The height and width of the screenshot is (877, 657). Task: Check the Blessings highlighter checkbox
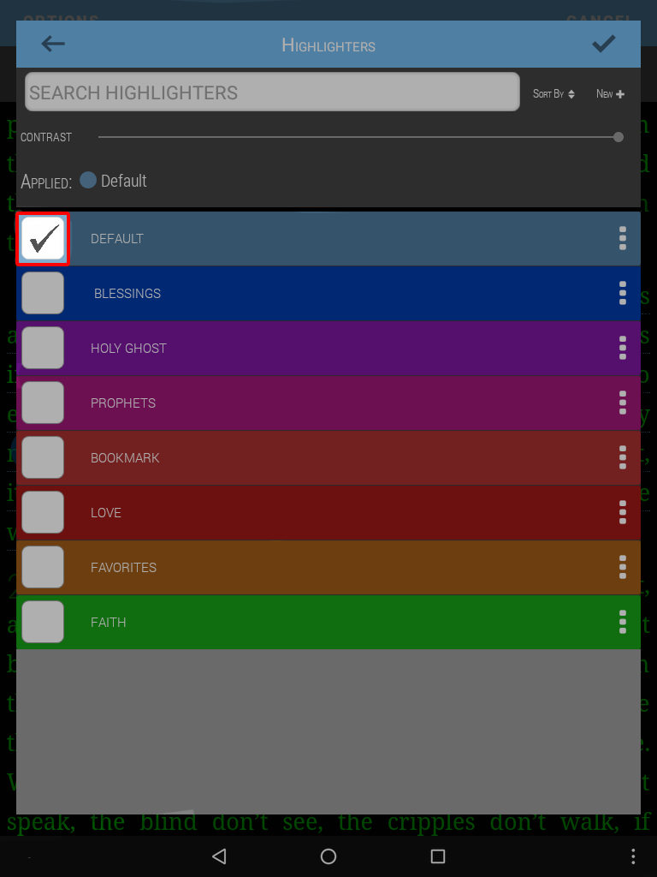tap(43, 293)
